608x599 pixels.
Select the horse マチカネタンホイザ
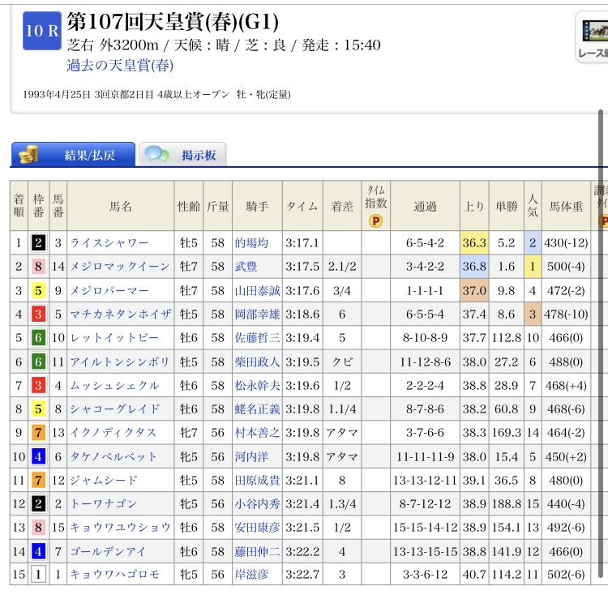pos(120,314)
